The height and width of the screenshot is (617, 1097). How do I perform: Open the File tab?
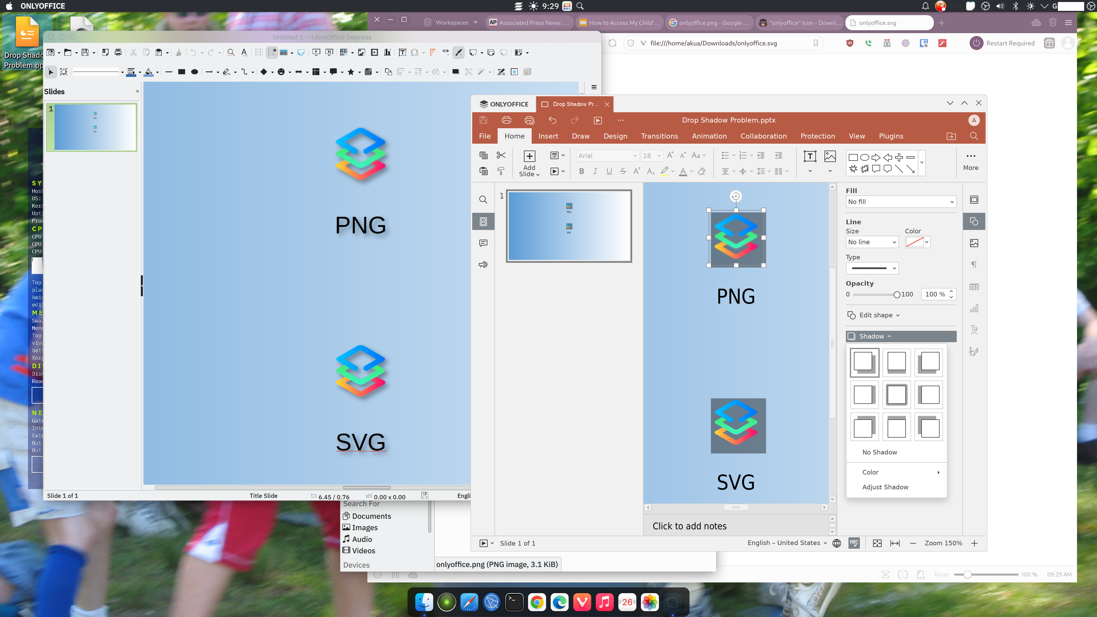pos(485,136)
